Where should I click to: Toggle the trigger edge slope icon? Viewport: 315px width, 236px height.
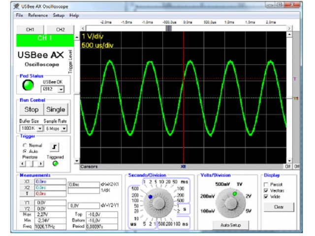pos(54,147)
